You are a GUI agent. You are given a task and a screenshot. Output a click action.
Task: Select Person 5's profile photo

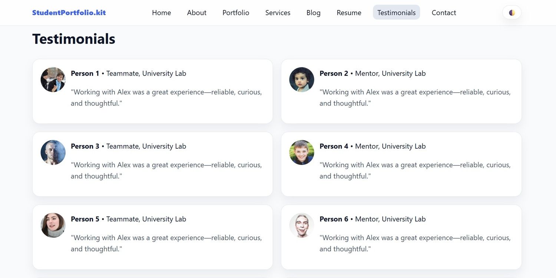(53, 225)
